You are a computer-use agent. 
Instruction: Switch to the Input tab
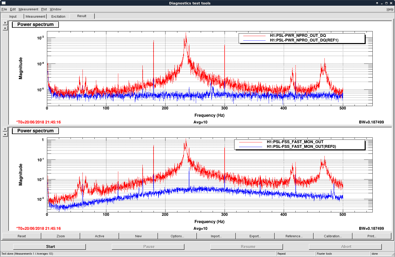tap(13, 16)
